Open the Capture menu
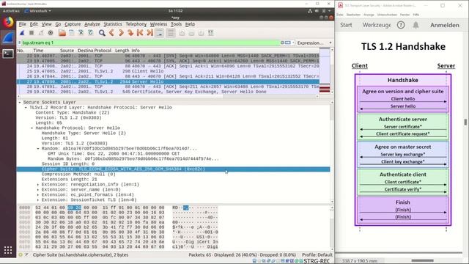Viewport: 469px width, 264px height. (x=73, y=24)
